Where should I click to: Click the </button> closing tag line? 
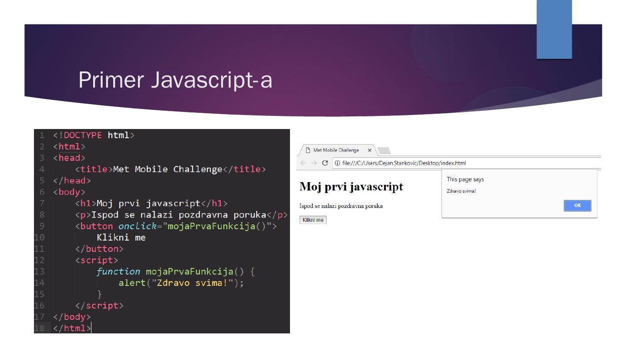click(99, 249)
